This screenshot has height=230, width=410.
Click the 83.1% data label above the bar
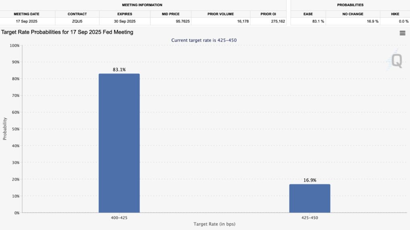(119, 70)
